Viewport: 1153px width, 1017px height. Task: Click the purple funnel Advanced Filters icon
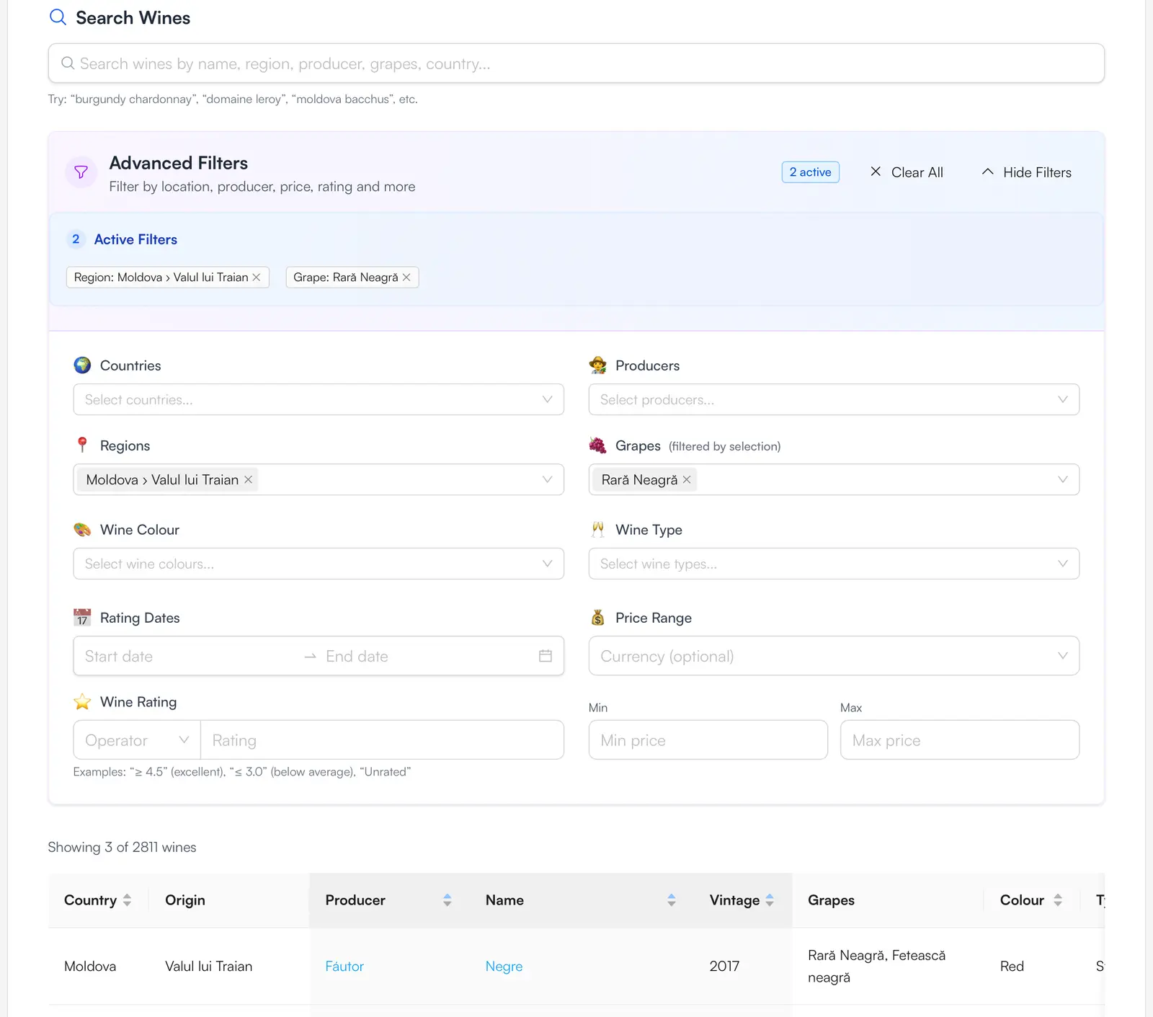coord(81,172)
